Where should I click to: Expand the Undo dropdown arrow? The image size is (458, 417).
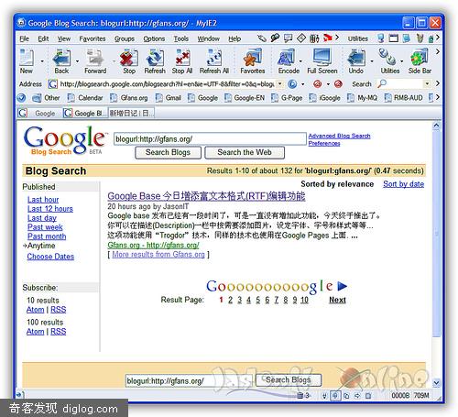click(372, 61)
